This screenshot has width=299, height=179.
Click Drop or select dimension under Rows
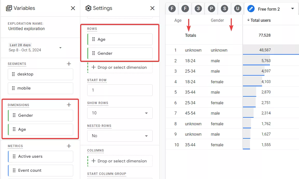(120, 67)
